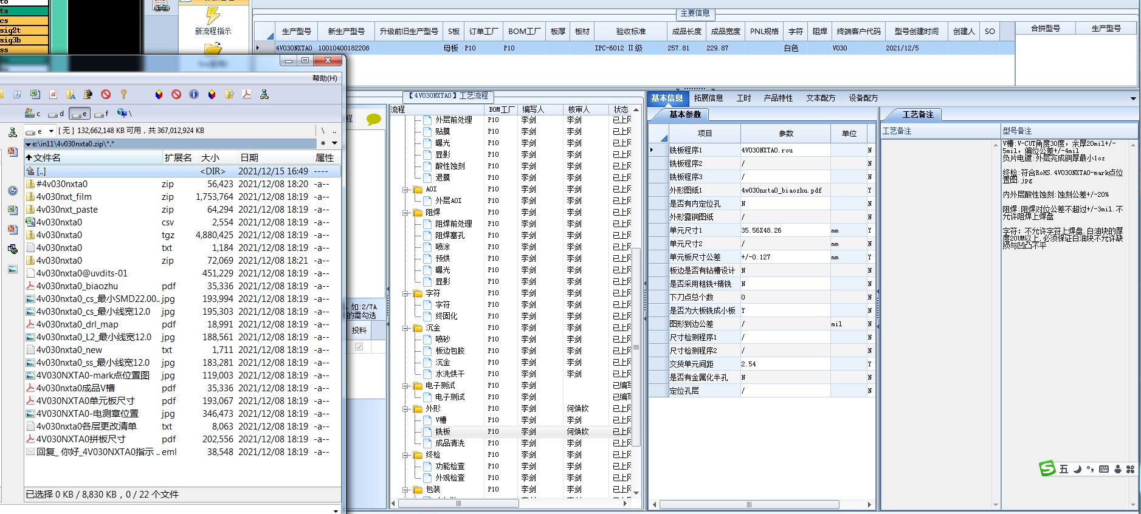Click the Excel sheet icon in file manager toolbar
Screen dimensions: 1141x514
tap(35, 94)
